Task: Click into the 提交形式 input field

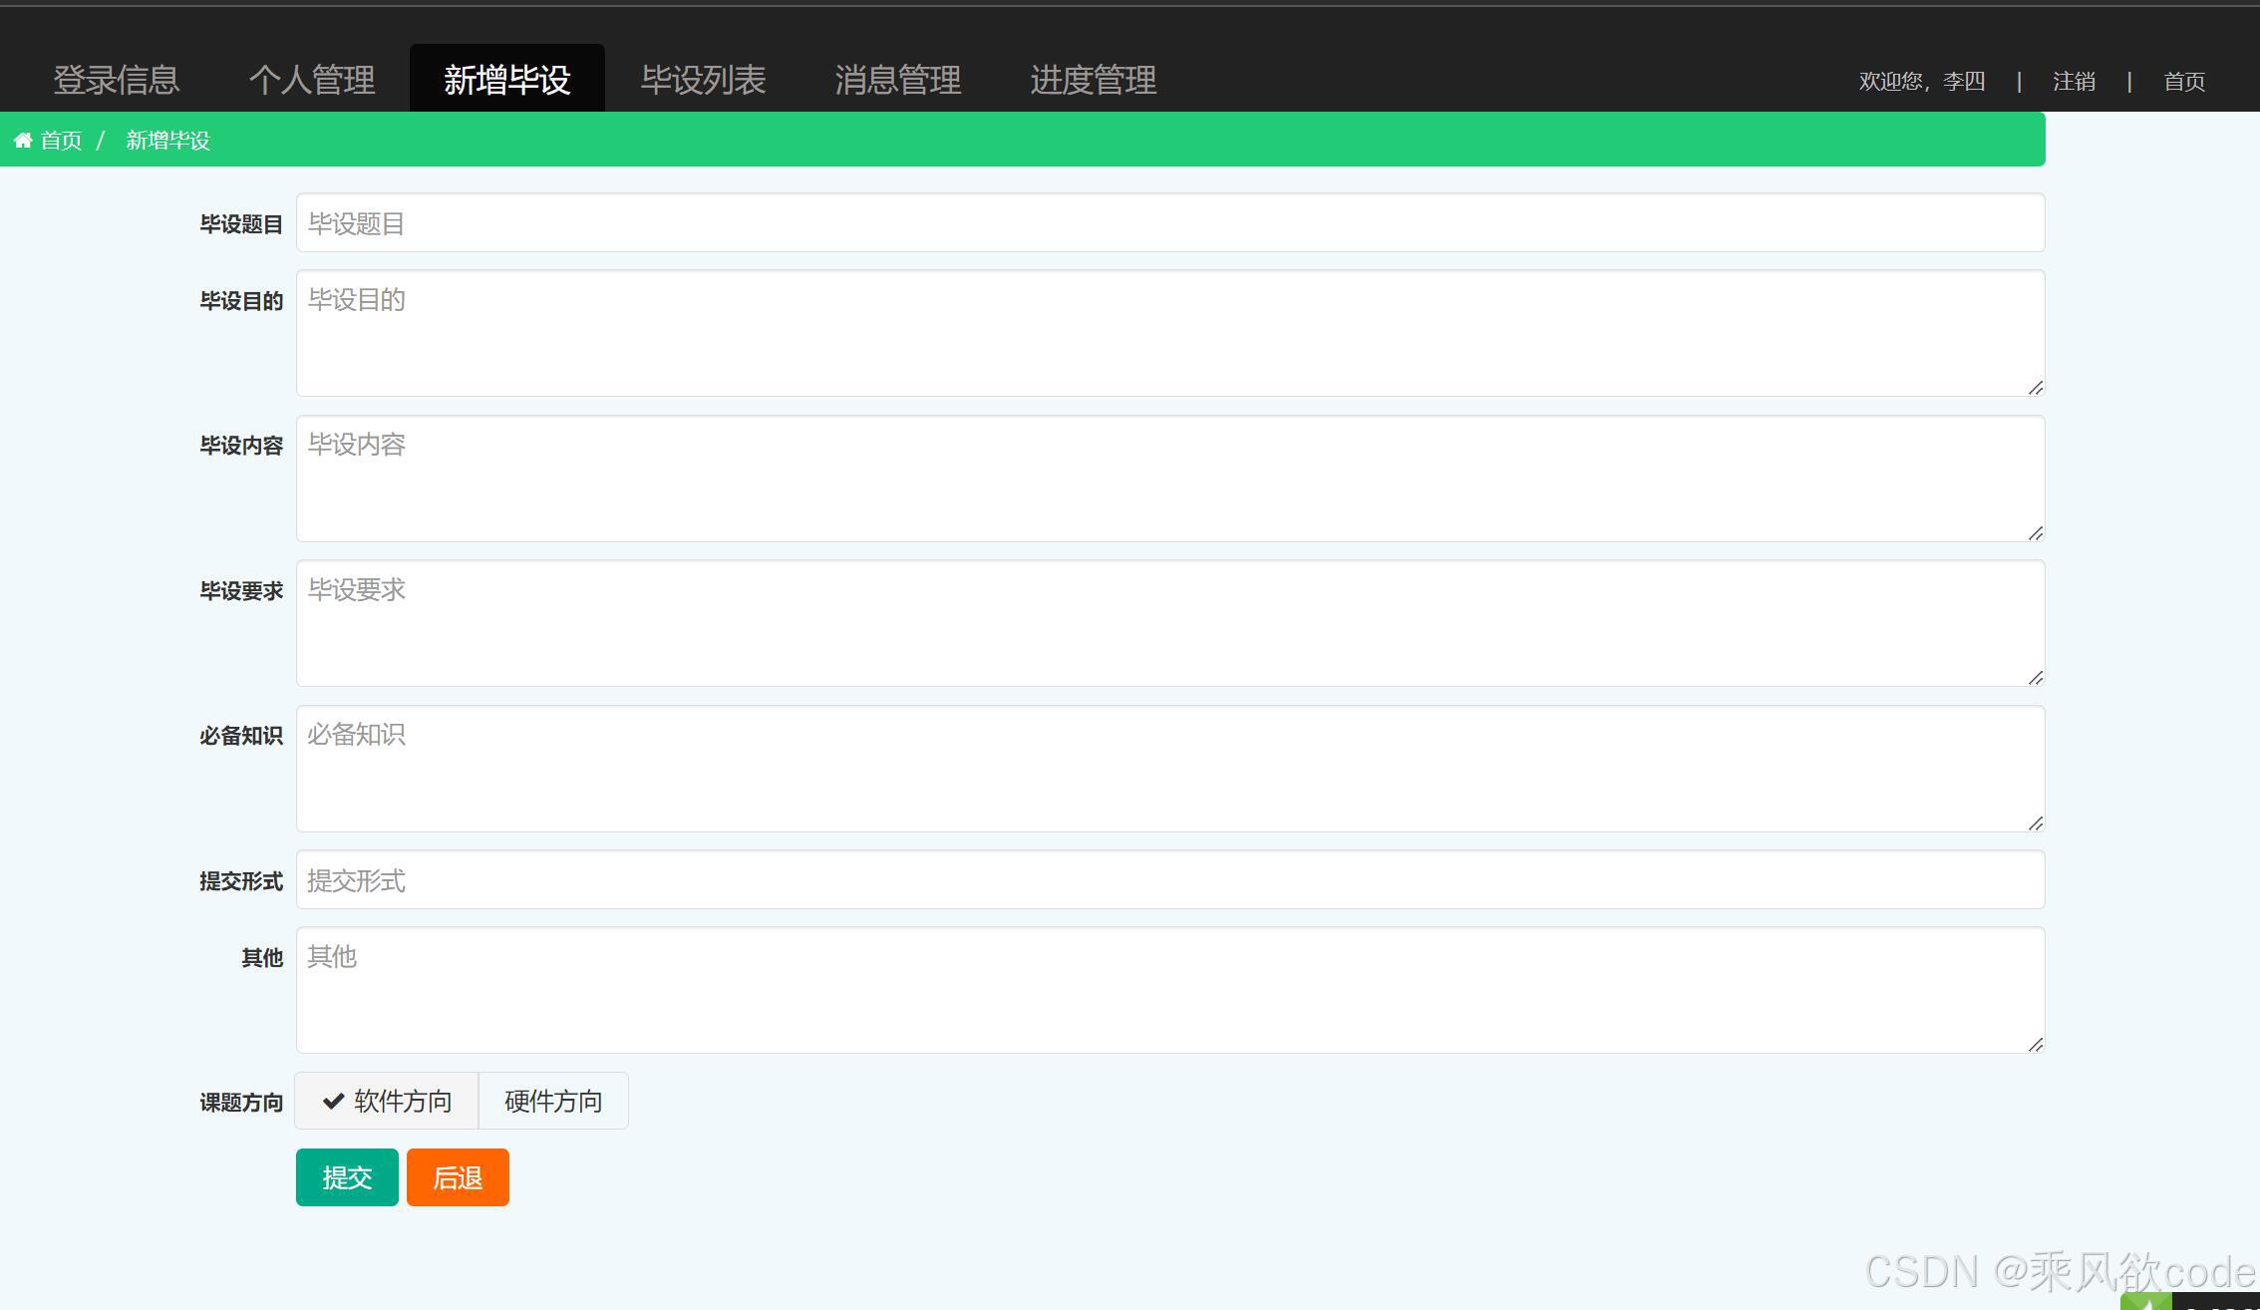Action: point(1169,880)
